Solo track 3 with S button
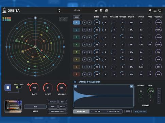 click(89, 37)
